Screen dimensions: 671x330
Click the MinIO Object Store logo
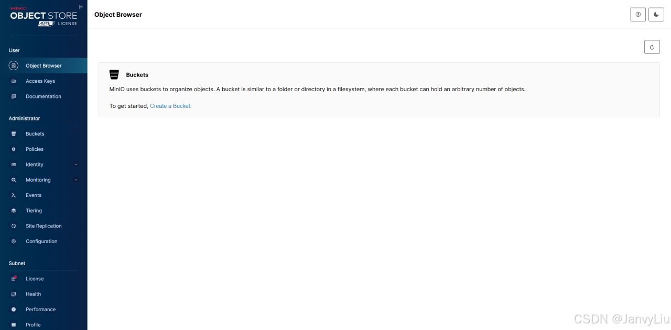pos(44,17)
